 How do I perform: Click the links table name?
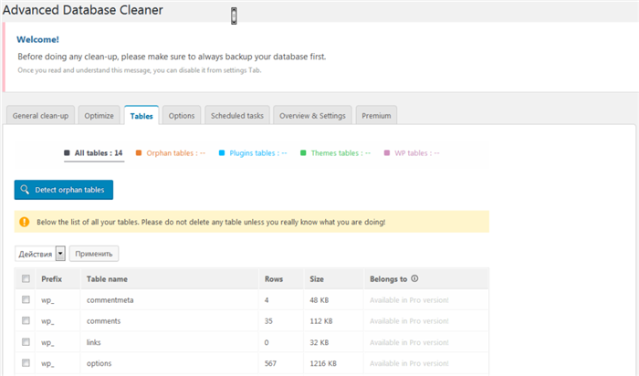coord(93,342)
